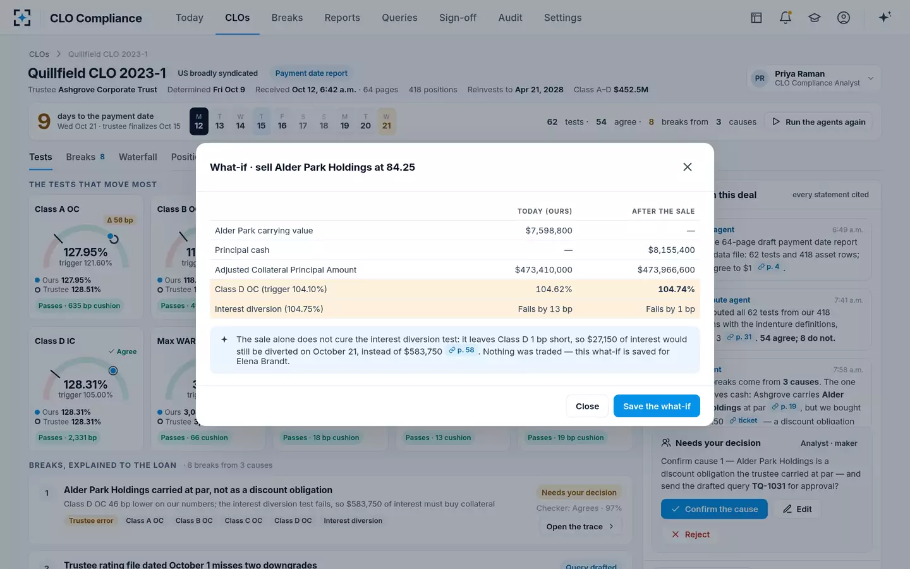Open the Breaks nav item
Screen dimensions: 910x569
287,18
